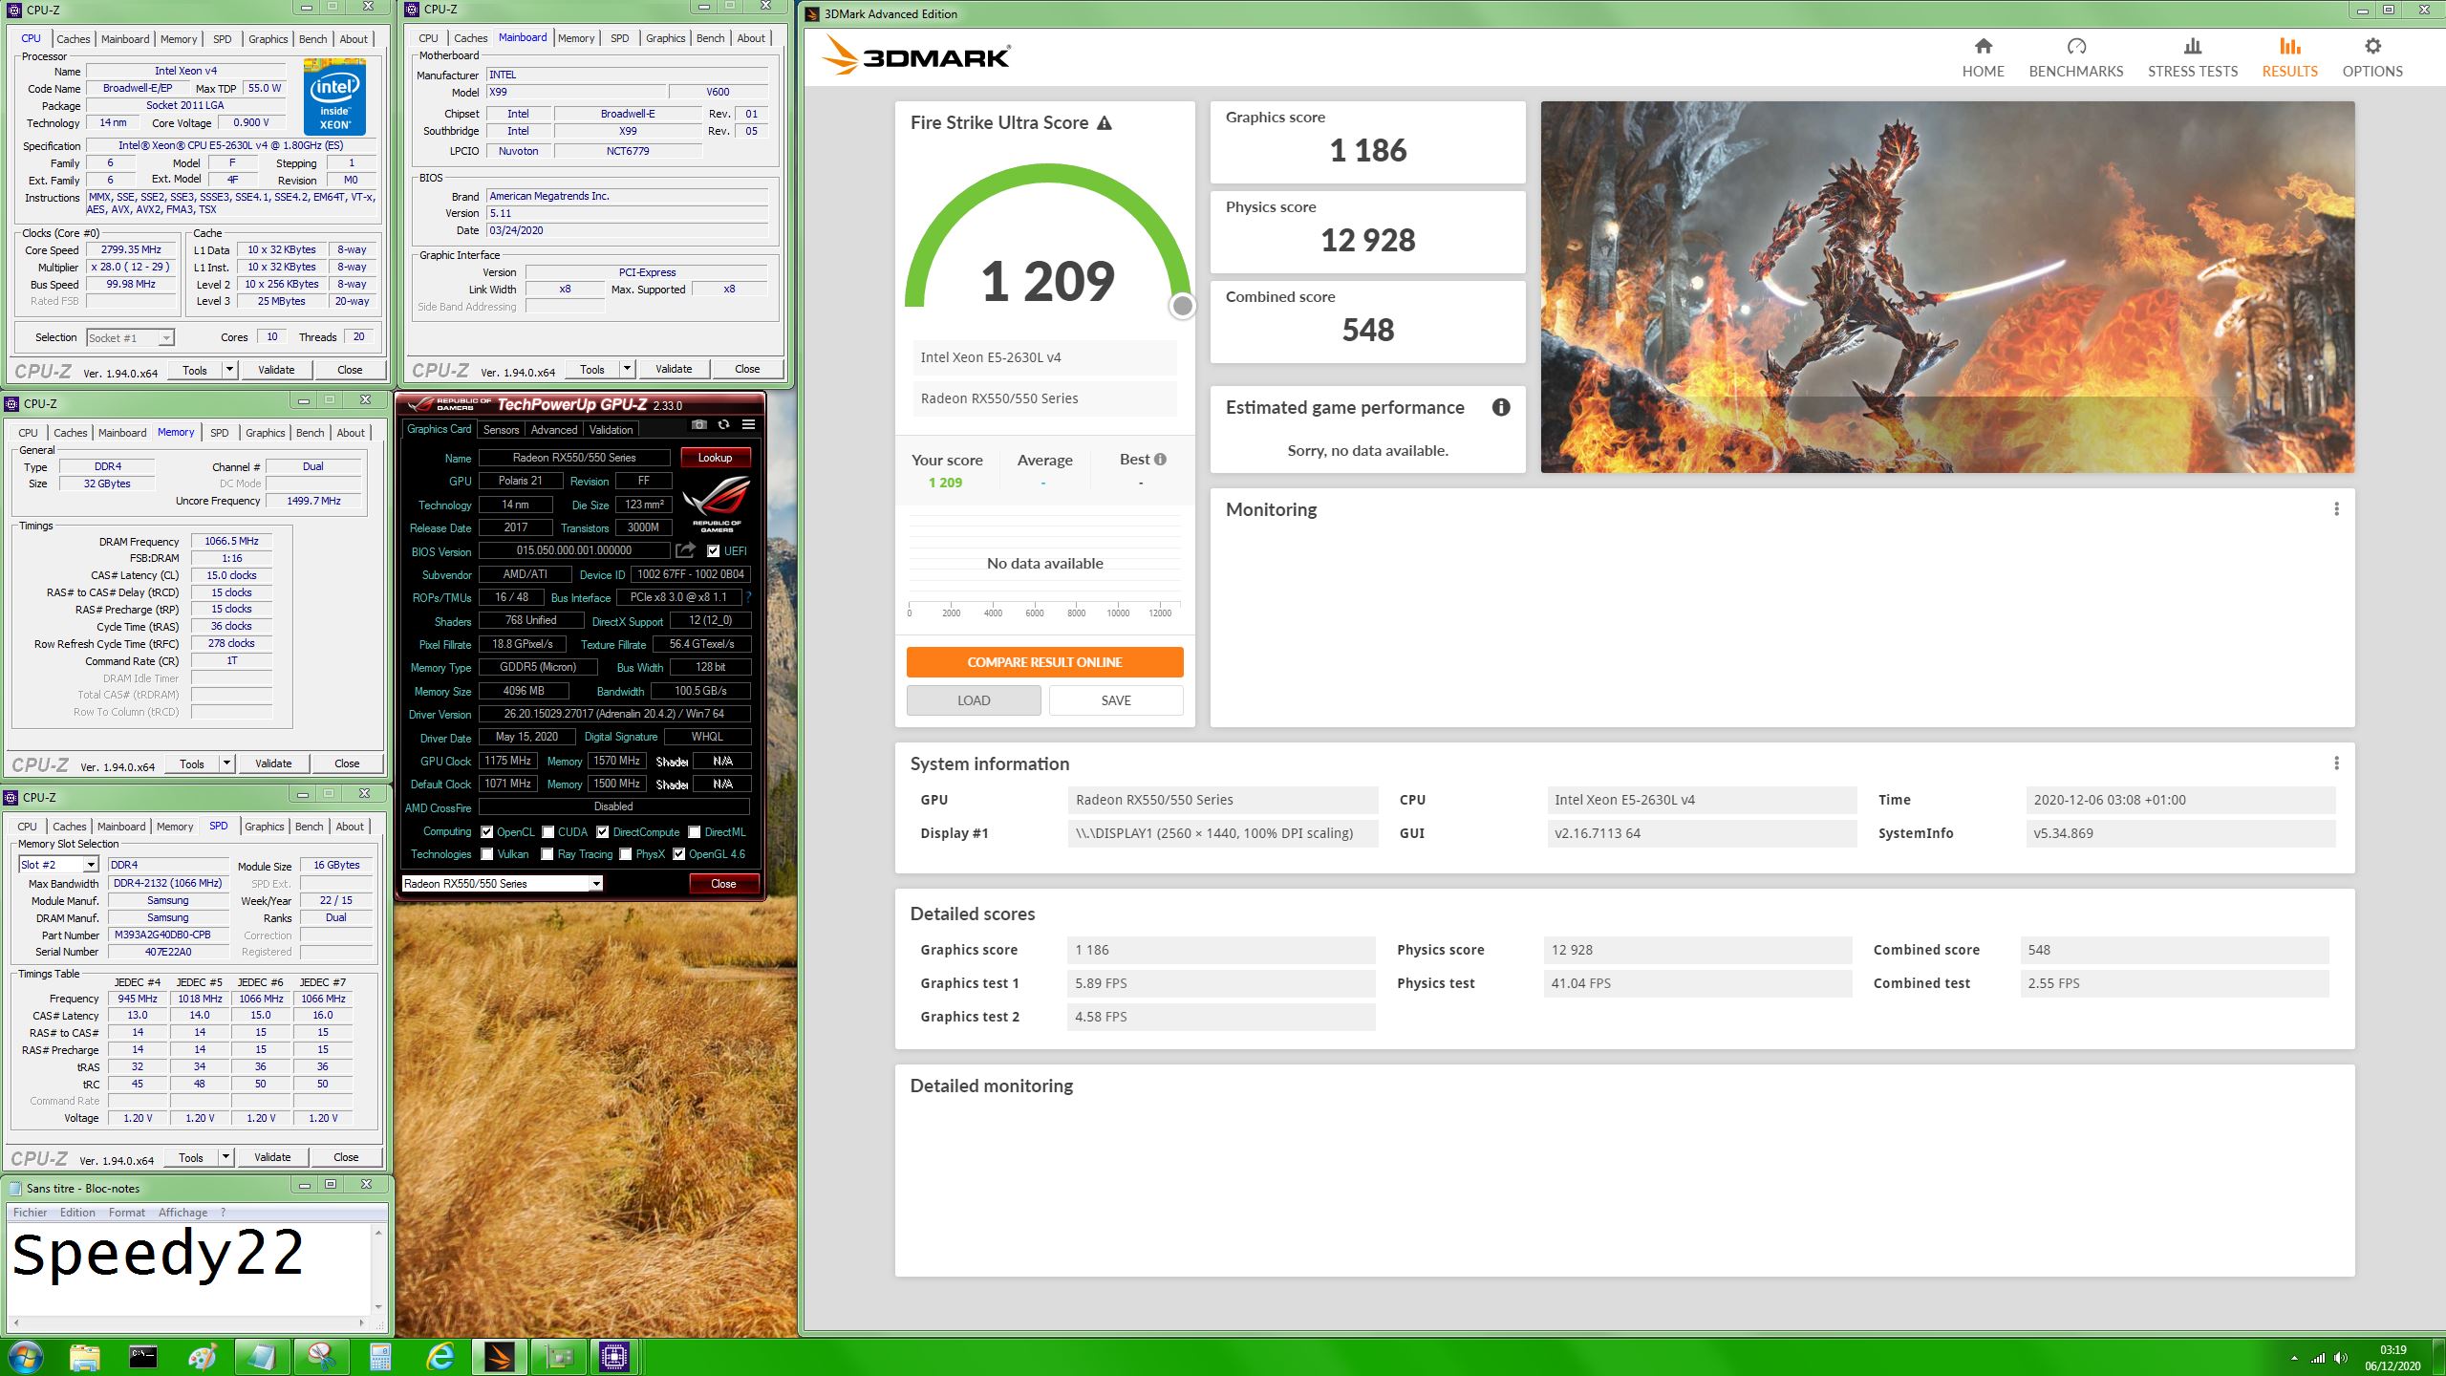Image resolution: width=2446 pixels, height=1376 pixels.
Task: Open the Graphics tab in CPU-Z Memory window
Action: coord(265,433)
